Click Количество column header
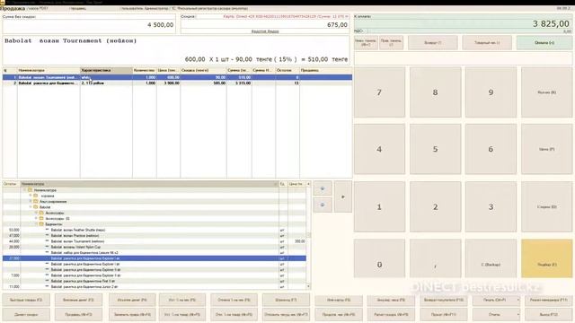 145,70
